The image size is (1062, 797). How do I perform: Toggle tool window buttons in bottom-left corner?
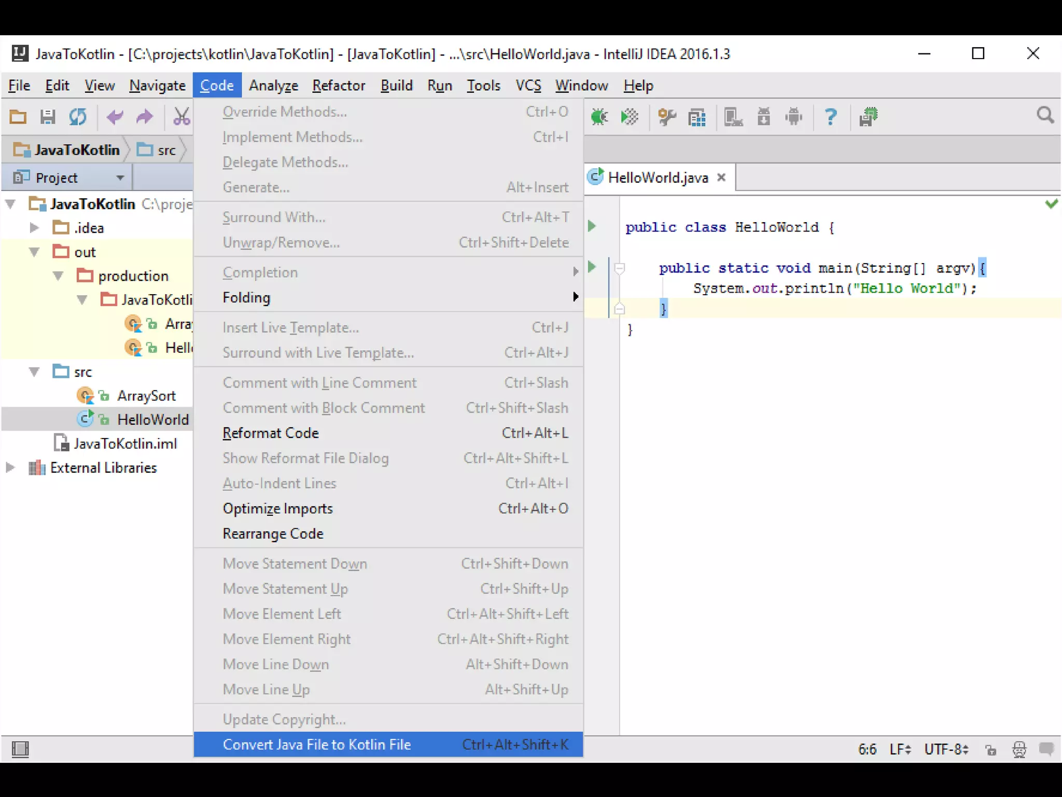[x=20, y=749]
